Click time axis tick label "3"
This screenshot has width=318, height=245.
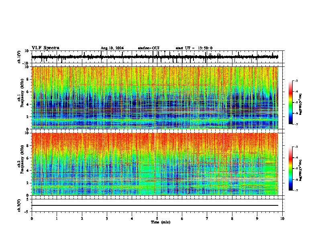click(107, 219)
